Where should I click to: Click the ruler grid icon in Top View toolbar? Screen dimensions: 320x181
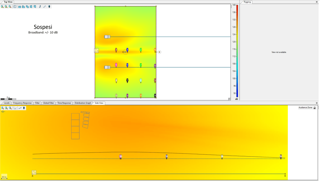(15, 7)
